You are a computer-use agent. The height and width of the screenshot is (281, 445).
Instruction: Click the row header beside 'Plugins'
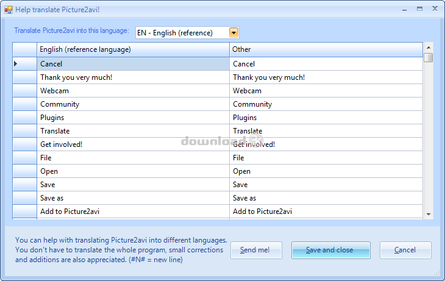coord(25,118)
